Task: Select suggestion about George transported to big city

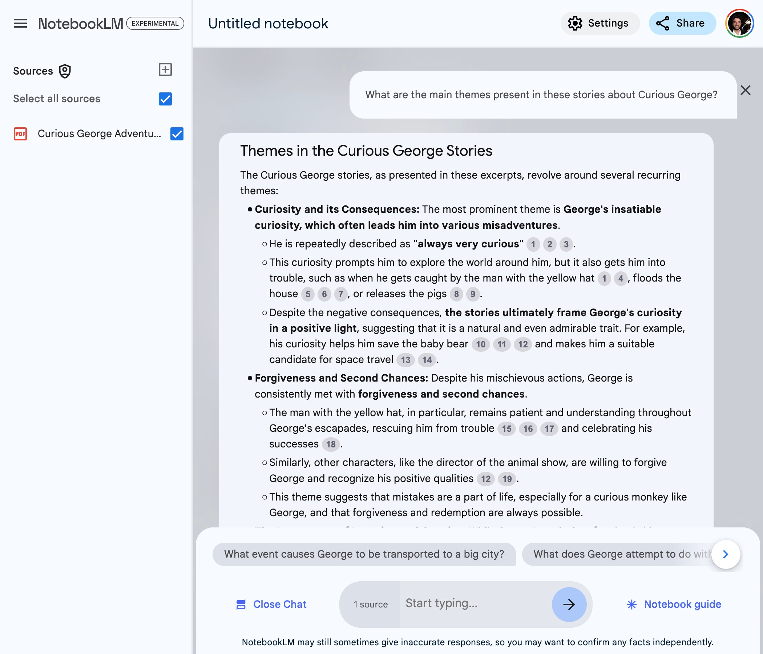Action: click(364, 554)
